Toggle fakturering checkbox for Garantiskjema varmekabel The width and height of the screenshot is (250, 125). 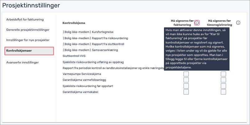pyautogui.click(x=186, y=92)
